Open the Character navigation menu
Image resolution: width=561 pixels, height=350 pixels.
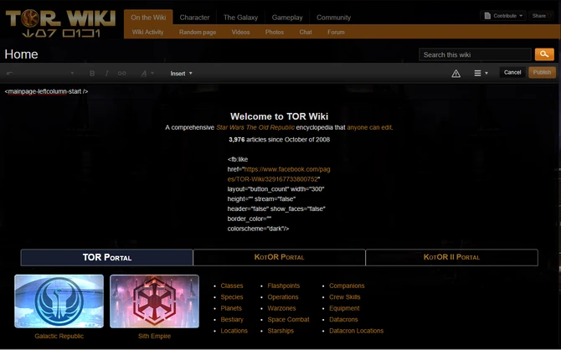[194, 17]
